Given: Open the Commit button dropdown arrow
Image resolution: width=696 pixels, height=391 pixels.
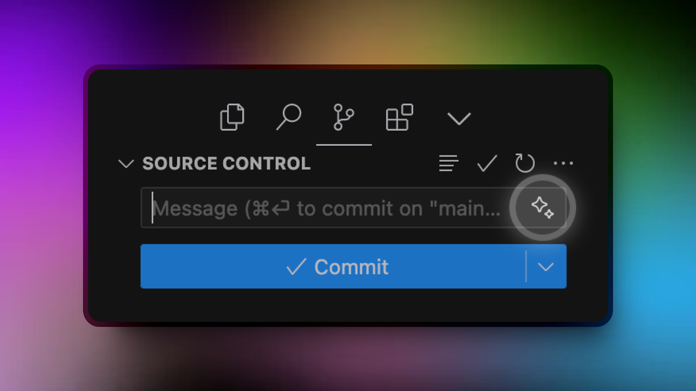Looking at the screenshot, I should (x=546, y=267).
